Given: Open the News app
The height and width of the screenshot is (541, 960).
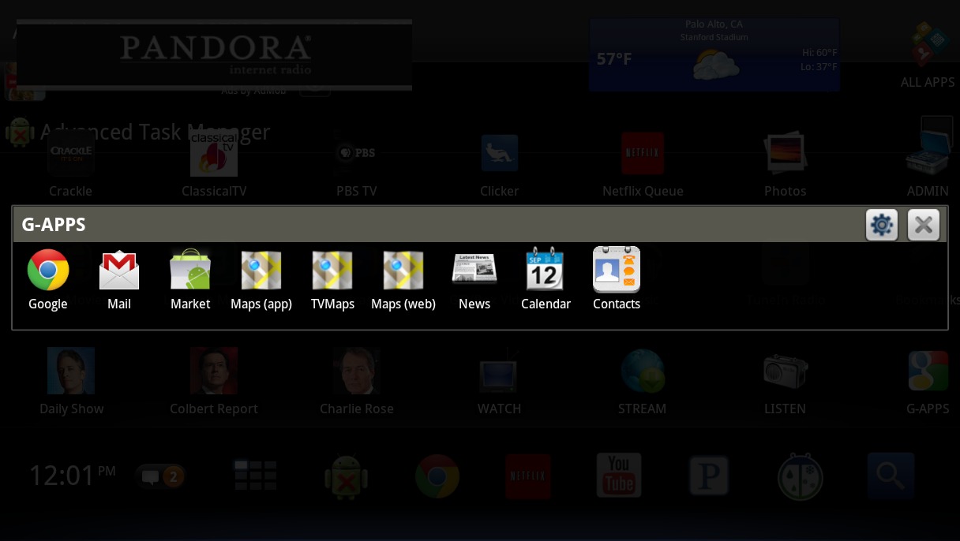Looking at the screenshot, I should [474, 279].
